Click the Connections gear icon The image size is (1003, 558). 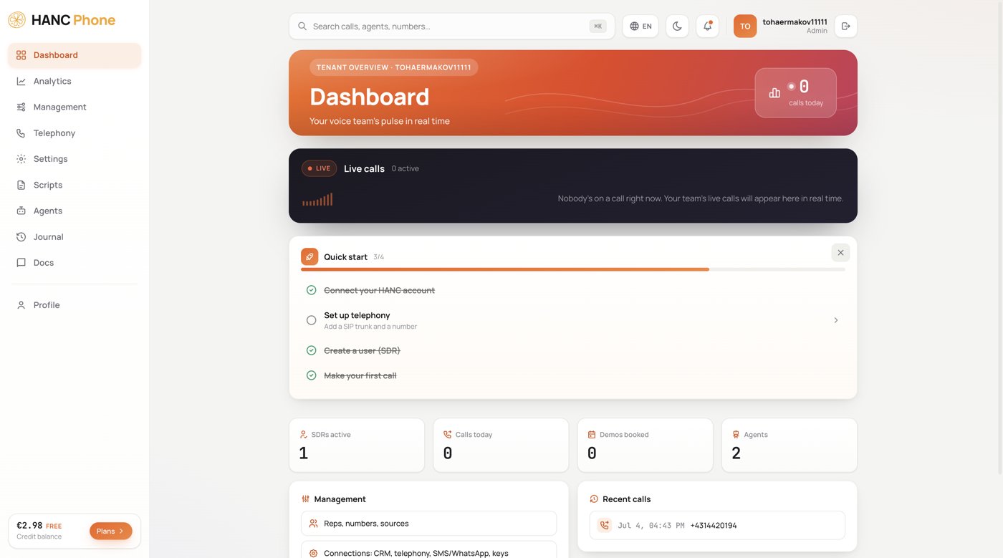pyautogui.click(x=313, y=554)
